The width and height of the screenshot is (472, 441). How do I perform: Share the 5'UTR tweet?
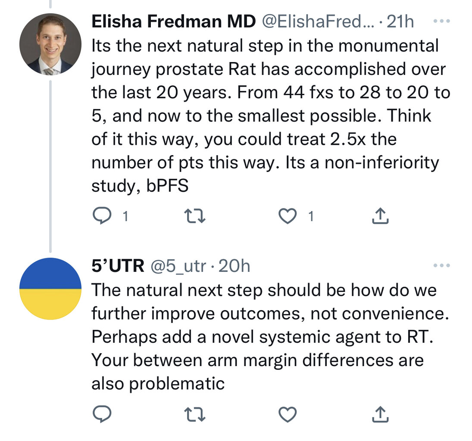pos(380,414)
